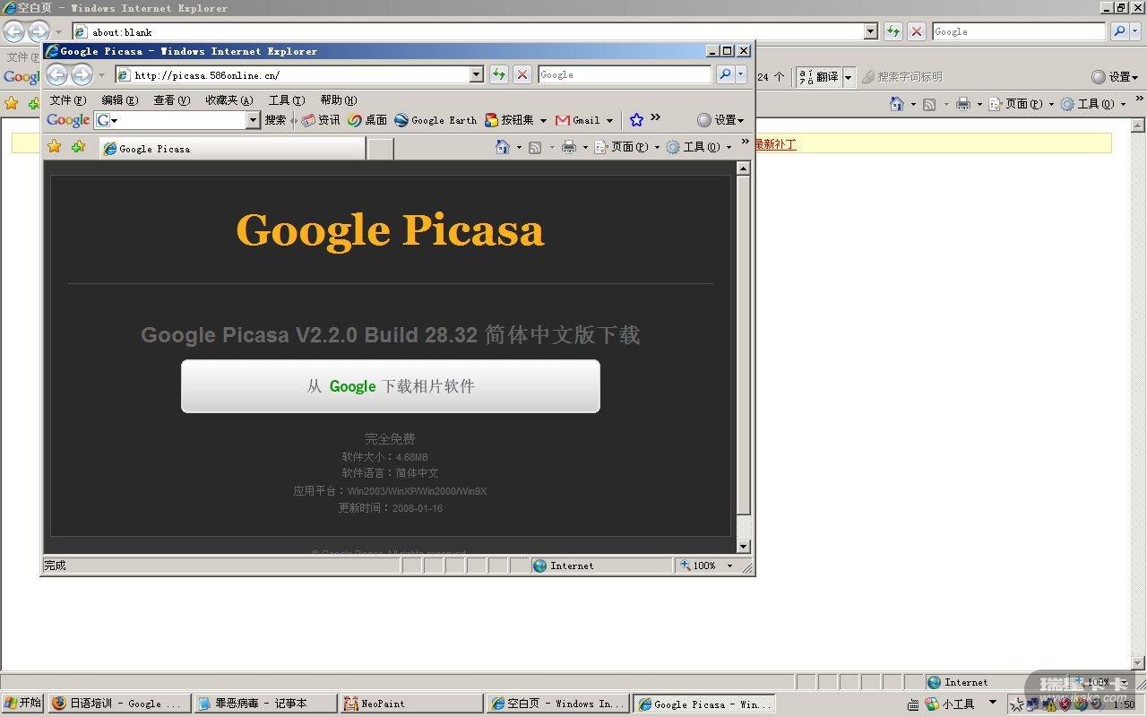This screenshot has width=1147, height=717.
Task: Click Add to Favorites in Picasa window
Action: pos(79,147)
